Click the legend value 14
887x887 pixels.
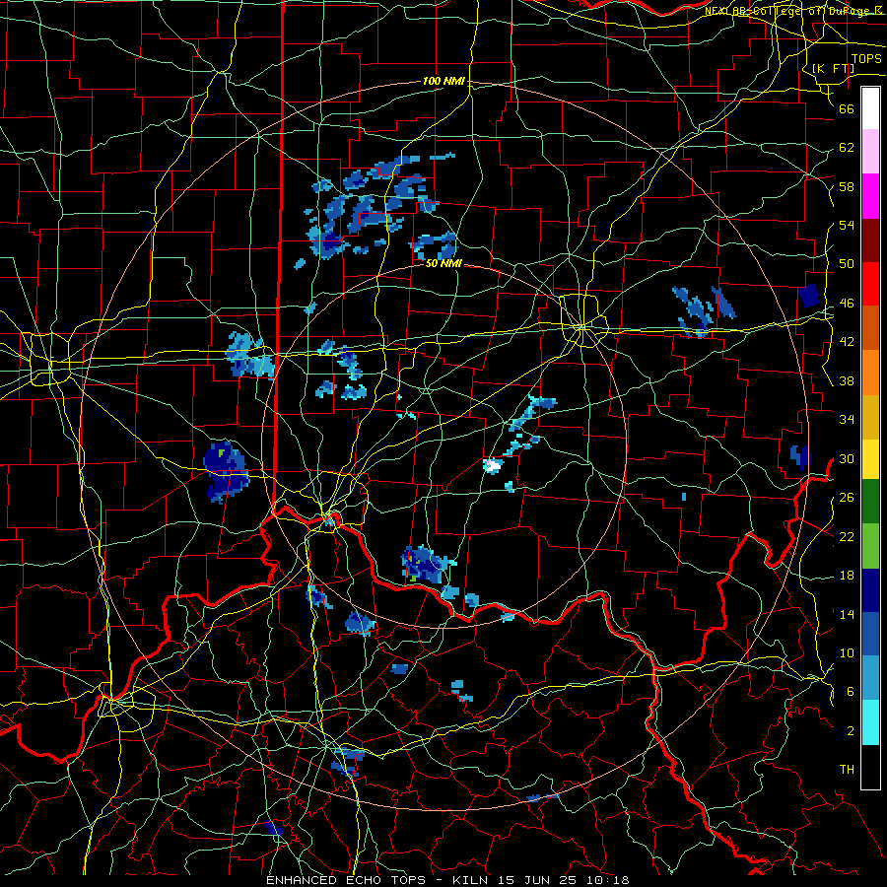[x=847, y=614]
